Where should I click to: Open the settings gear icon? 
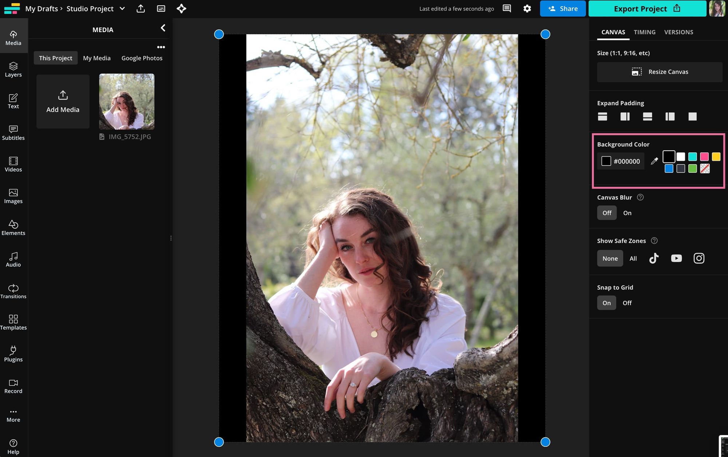click(x=527, y=8)
